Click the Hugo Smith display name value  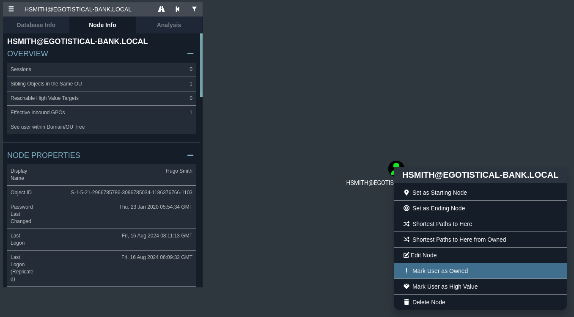pos(179,171)
